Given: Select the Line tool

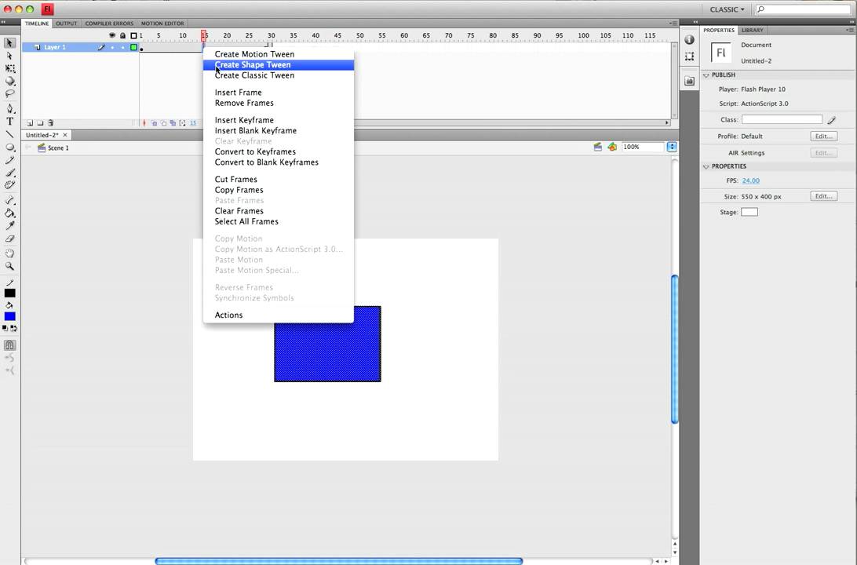Looking at the screenshot, I should pyautogui.click(x=10, y=134).
